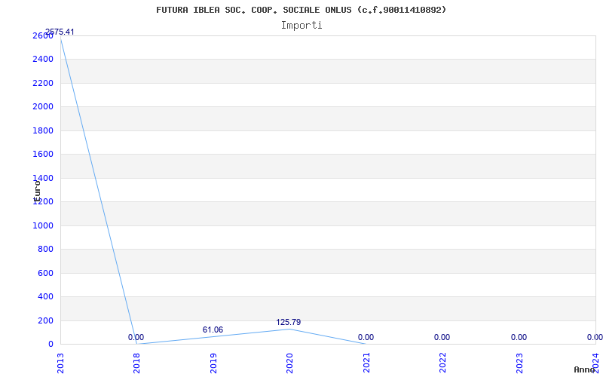Click the 0.00 value above 2023

[x=519, y=337]
